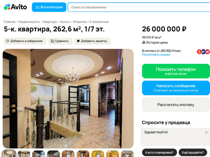The image size is (210, 157).
Task: Show the seller's phone number
Action: [x=176, y=71]
